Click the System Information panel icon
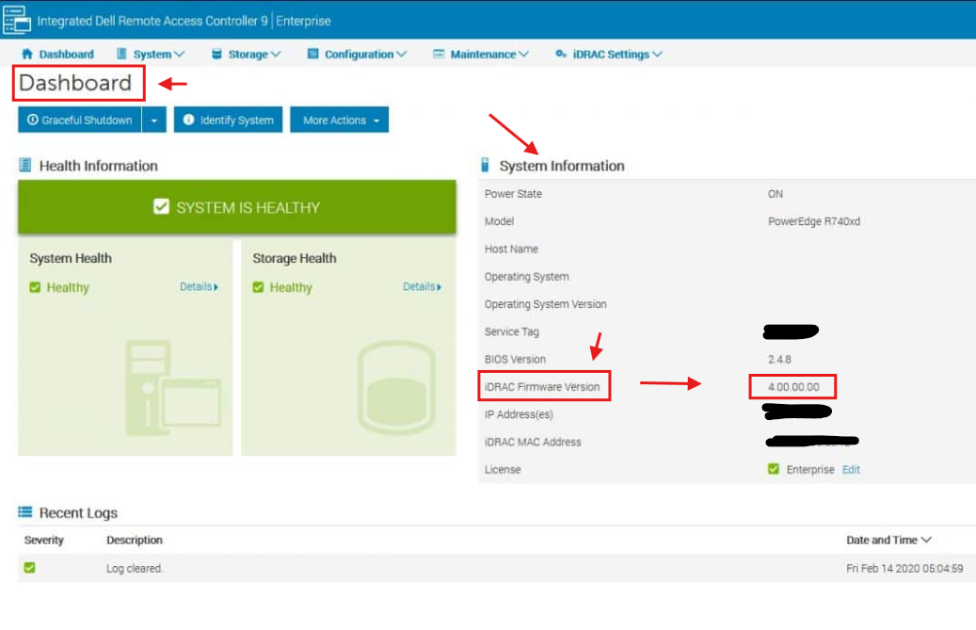This screenshot has height=630, width=976. tap(487, 166)
